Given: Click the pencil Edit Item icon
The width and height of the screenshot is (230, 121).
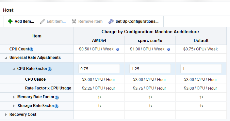Looking at the screenshot, I should [x=42, y=21].
